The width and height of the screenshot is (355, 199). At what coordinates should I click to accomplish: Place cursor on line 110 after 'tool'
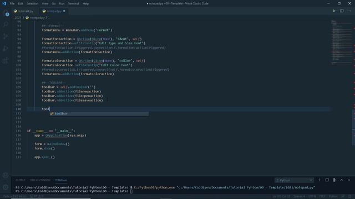click(x=49, y=109)
